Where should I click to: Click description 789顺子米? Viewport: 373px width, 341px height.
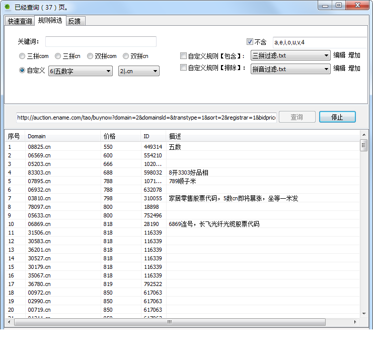pyautogui.click(x=182, y=181)
